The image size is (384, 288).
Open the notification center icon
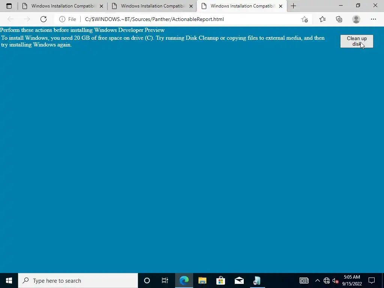[372, 280]
